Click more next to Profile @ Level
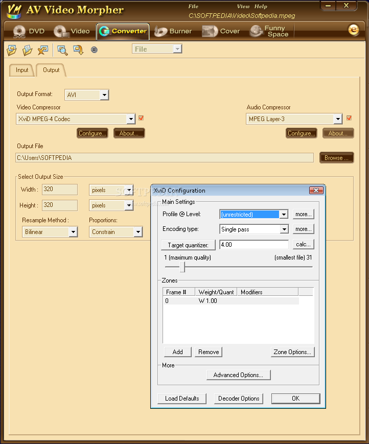 pos(303,215)
